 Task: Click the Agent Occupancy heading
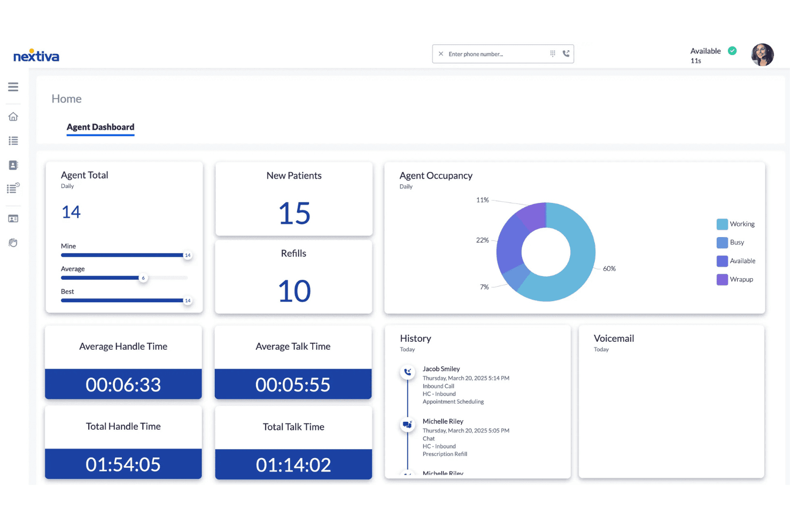[436, 176]
